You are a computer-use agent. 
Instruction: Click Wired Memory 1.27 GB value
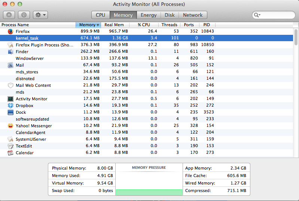tap(238, 183)
